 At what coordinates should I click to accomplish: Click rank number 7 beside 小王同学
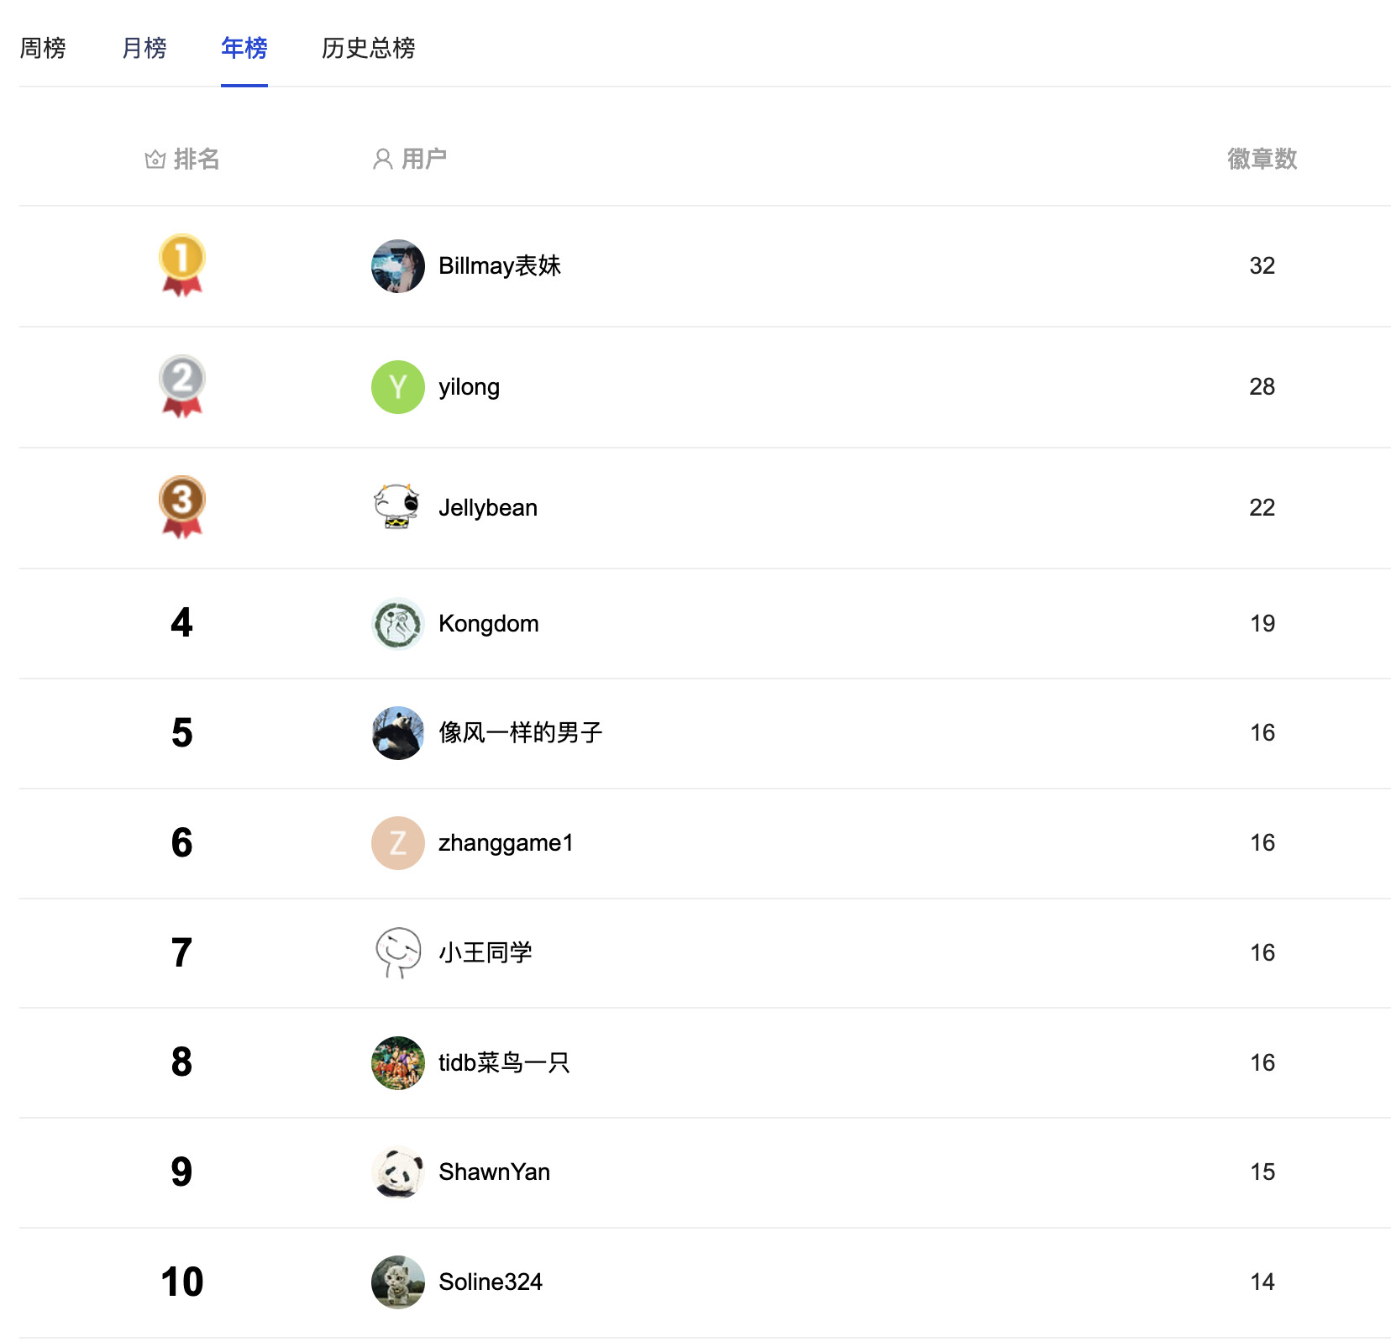pyautogui.click(x=182, y=952)
